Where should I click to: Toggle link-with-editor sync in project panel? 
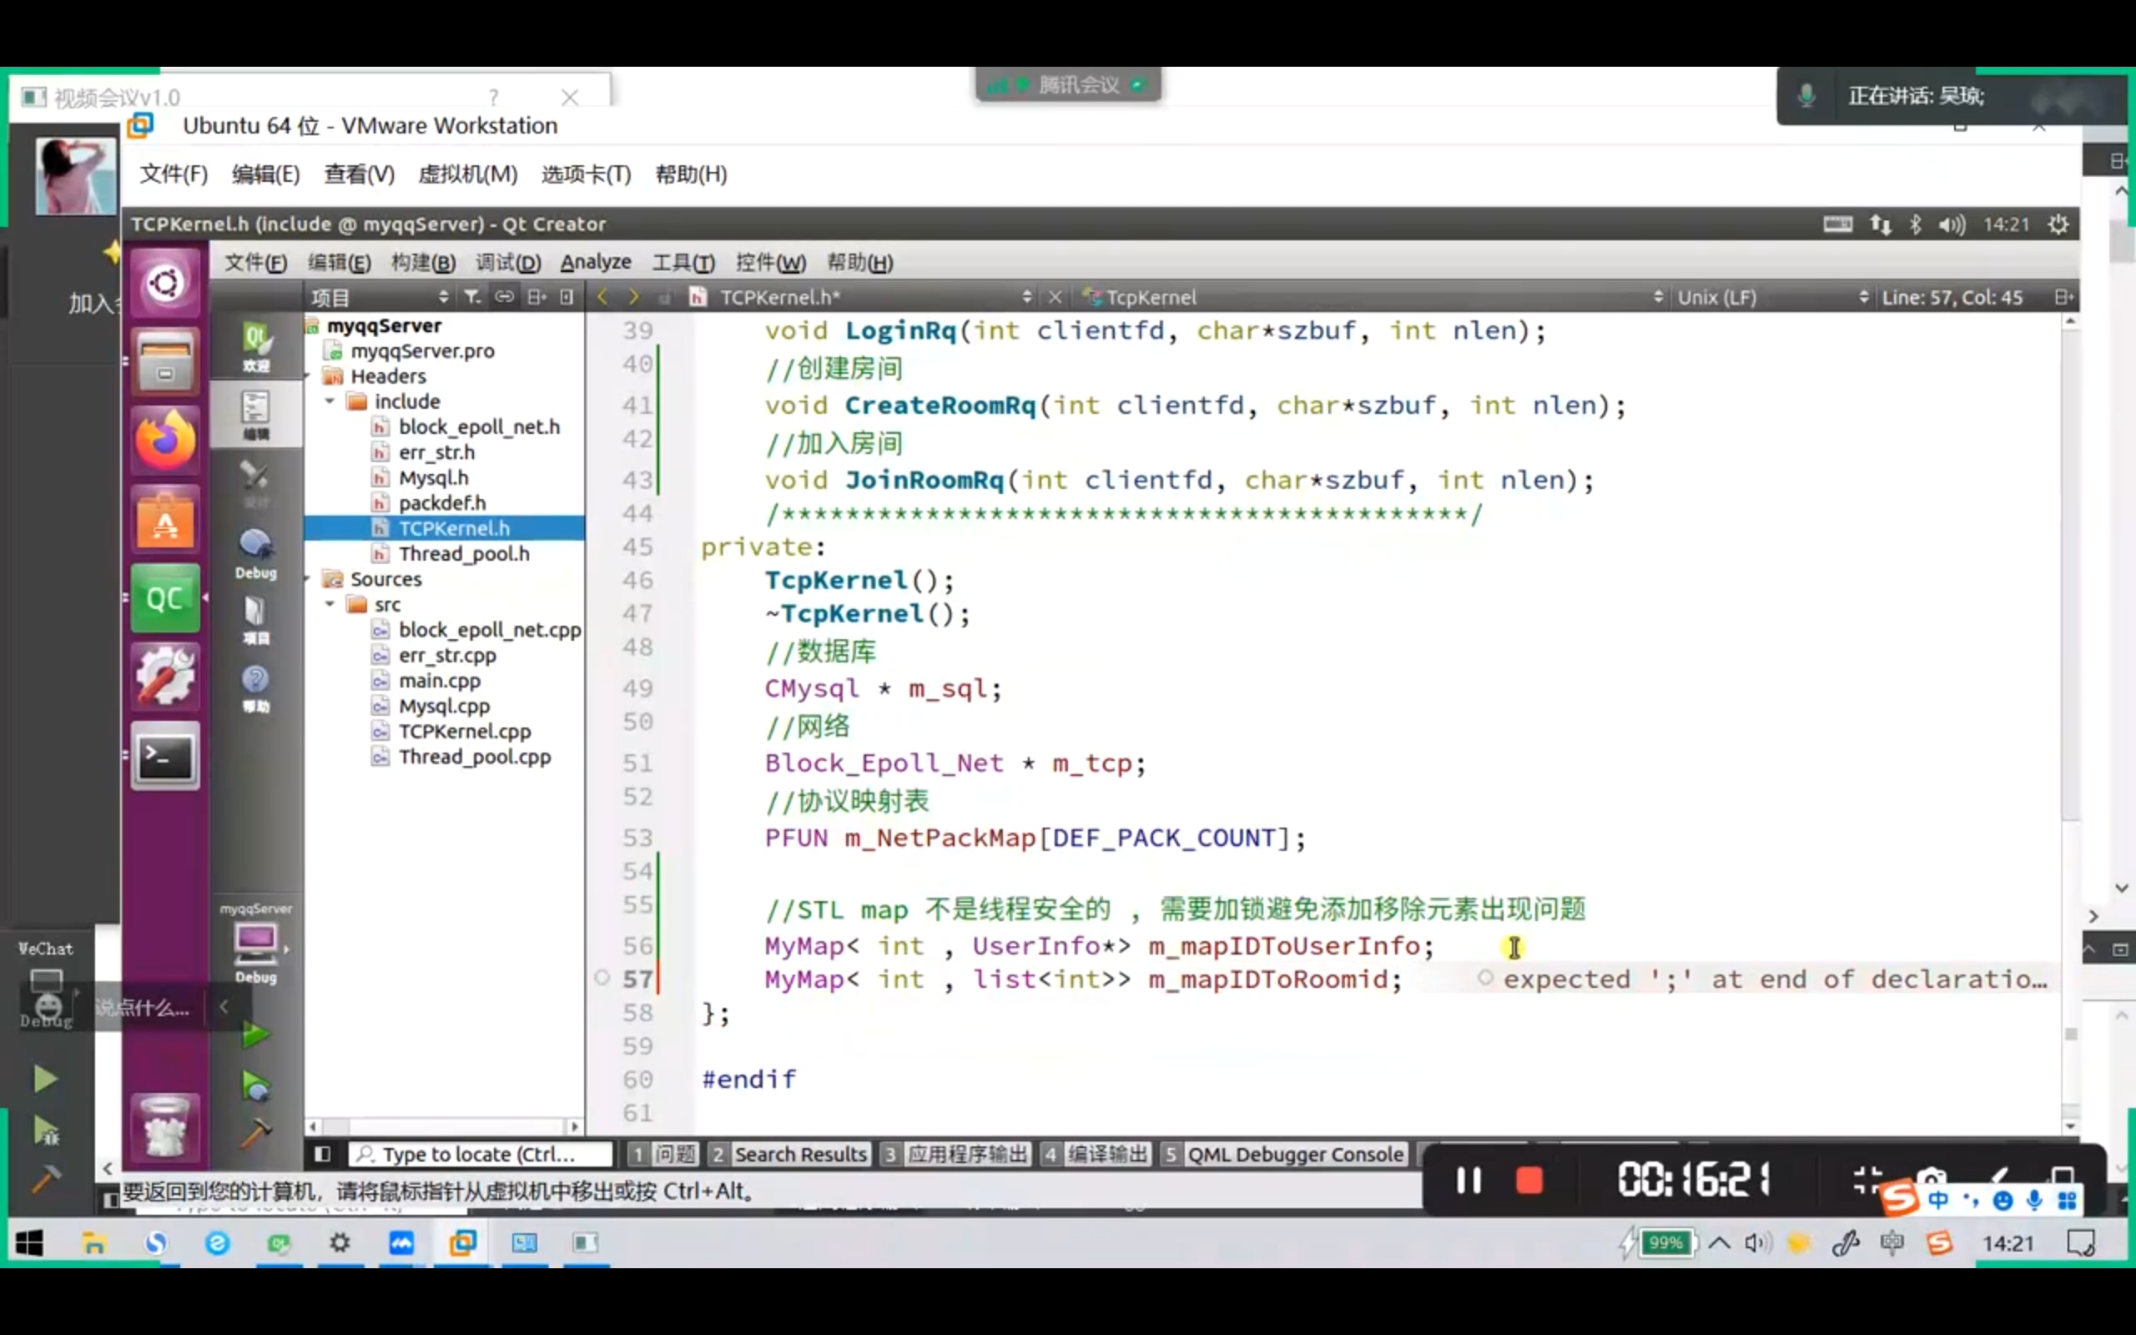click(x=504, y=298)
